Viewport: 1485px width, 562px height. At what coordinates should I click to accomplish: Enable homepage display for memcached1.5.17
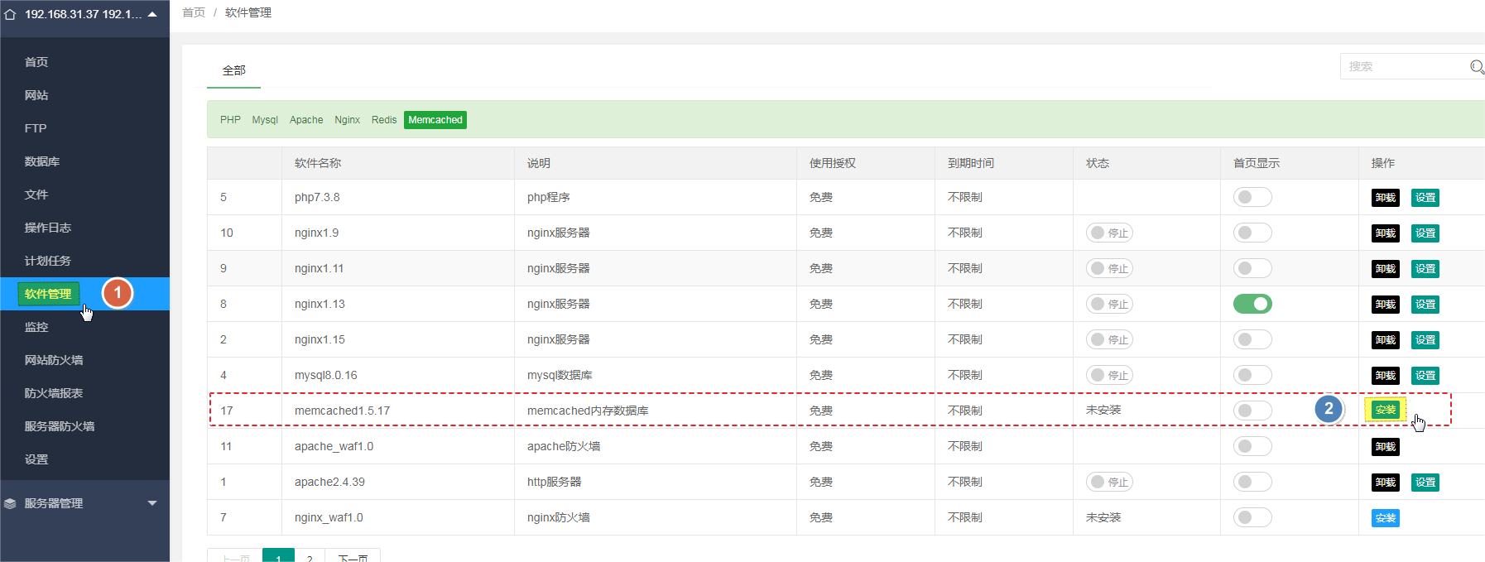[1252, 411]
